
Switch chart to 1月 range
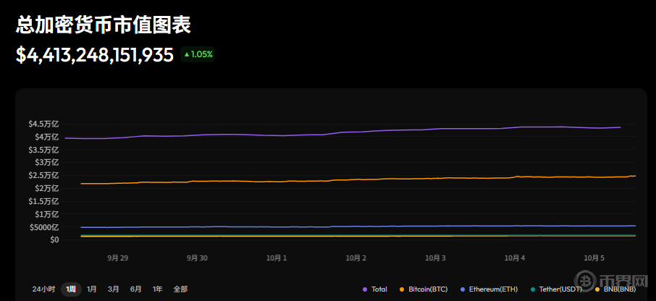(92, 289)
